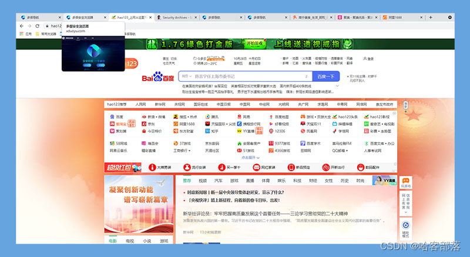Open the 百度地图 pin icon link
The height and width of the screenshot is (257, 470).
(271, 116)
